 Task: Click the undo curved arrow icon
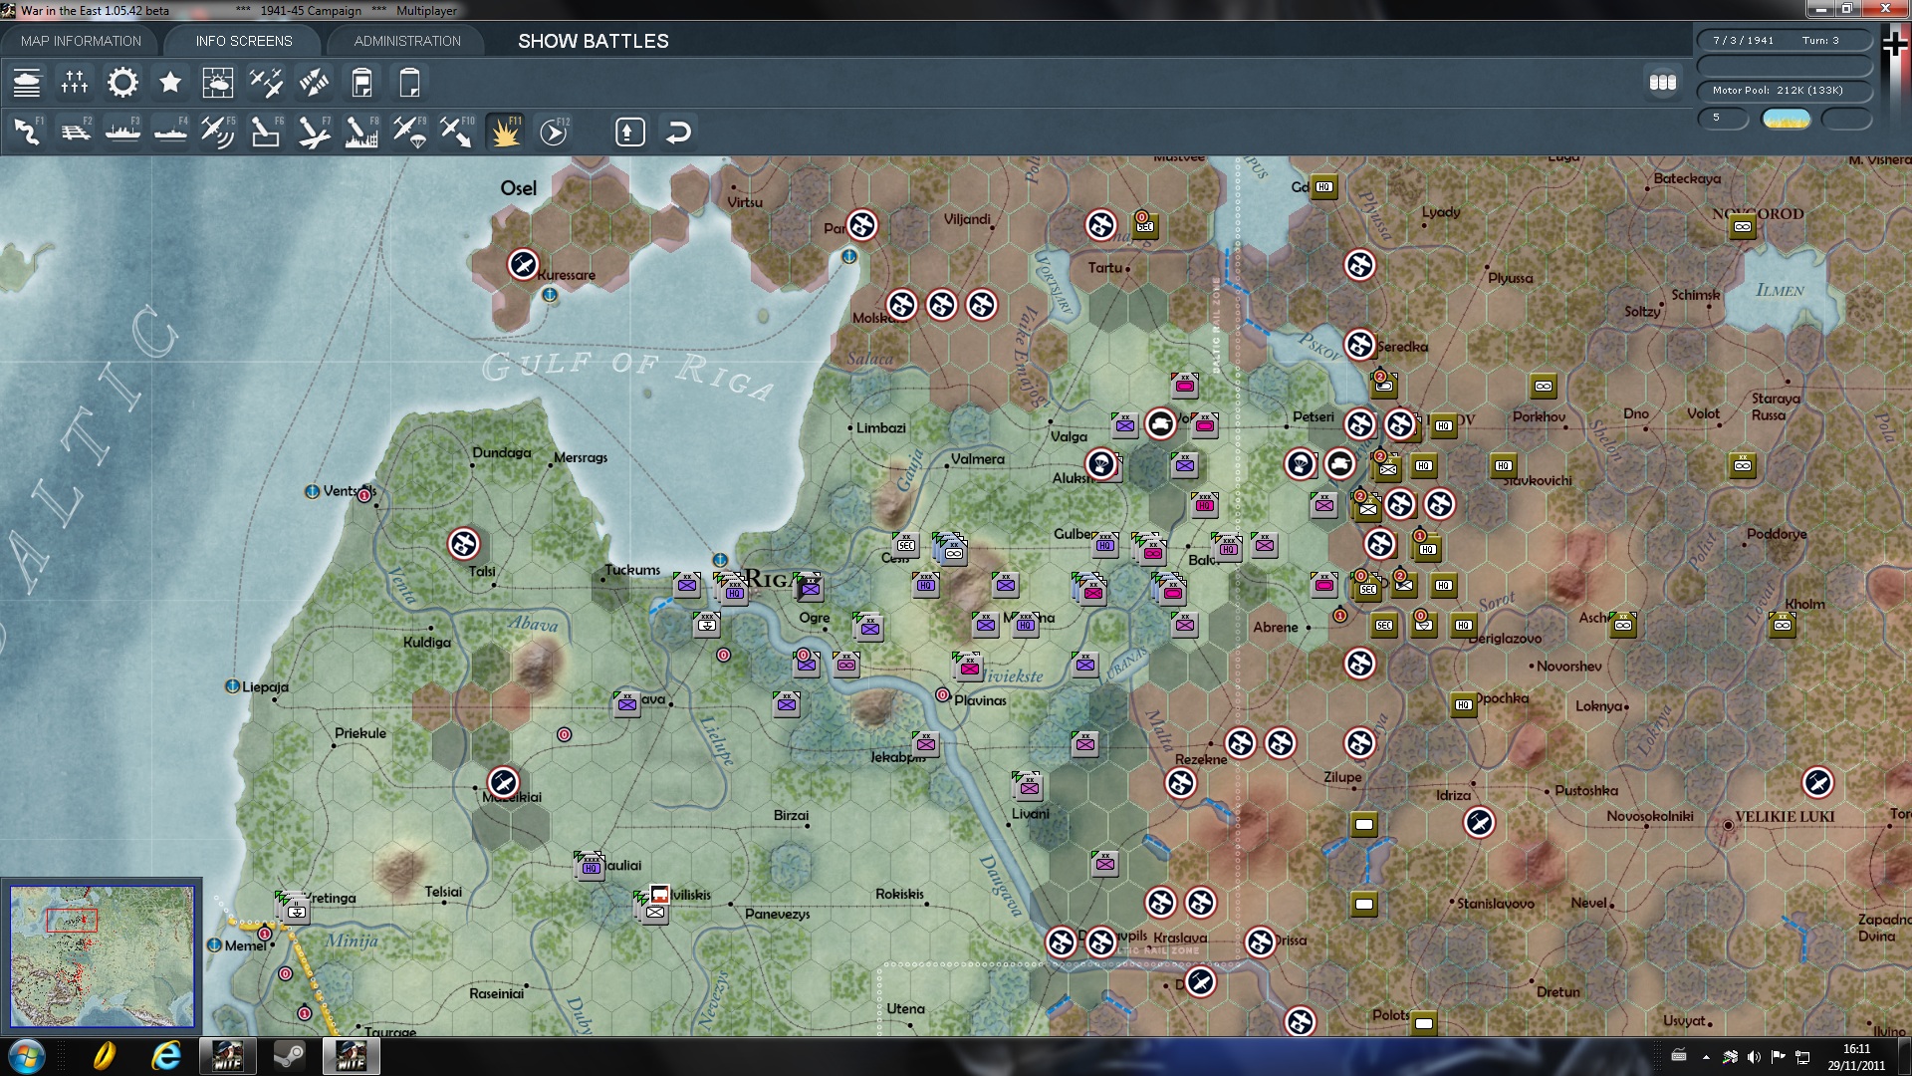678,132
